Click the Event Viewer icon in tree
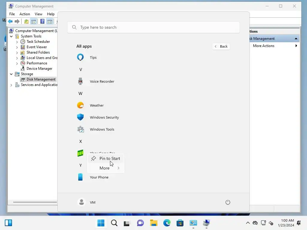 [23, 47]
